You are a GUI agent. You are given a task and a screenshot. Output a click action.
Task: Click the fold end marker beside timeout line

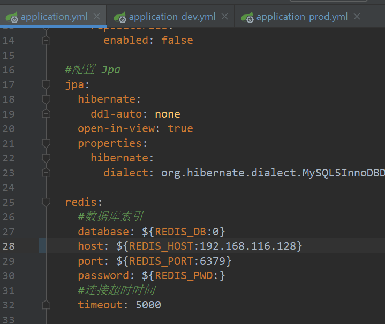point(46,305)
